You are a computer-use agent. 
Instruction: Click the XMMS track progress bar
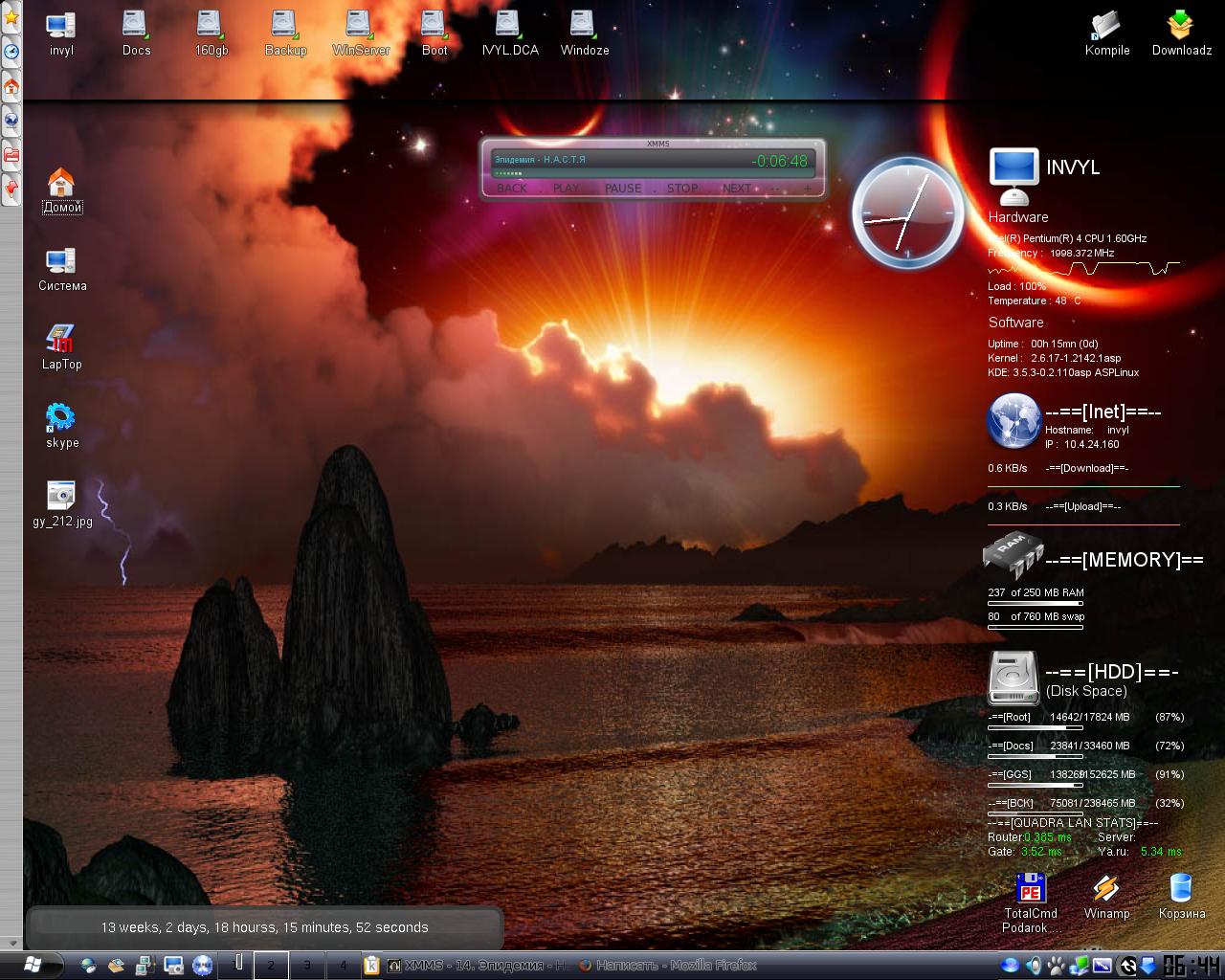pos(651,174)
